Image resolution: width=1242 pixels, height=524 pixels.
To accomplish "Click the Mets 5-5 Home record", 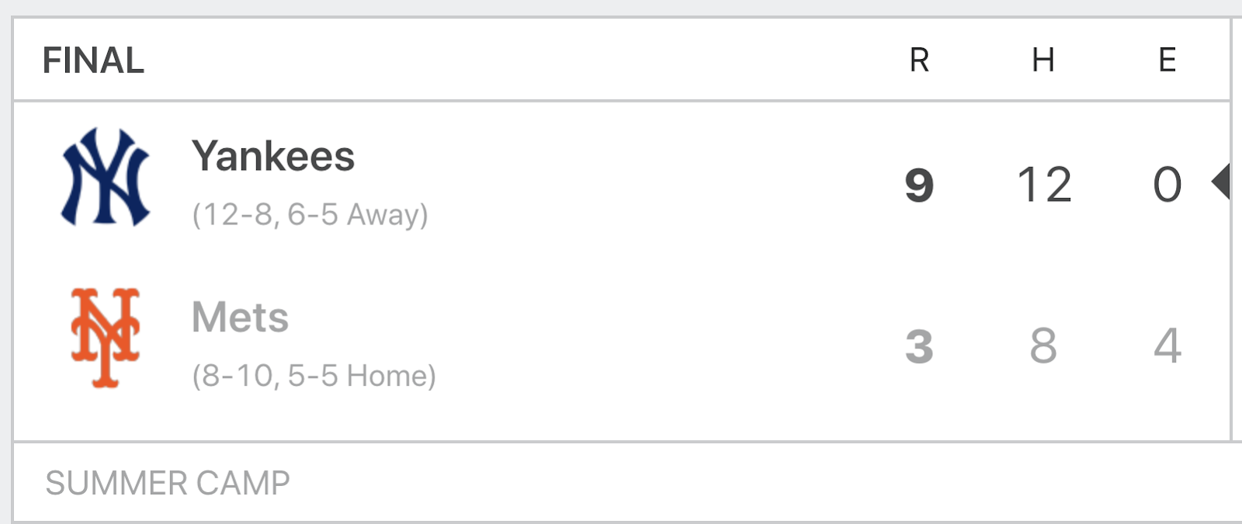I will coord(360,376).
